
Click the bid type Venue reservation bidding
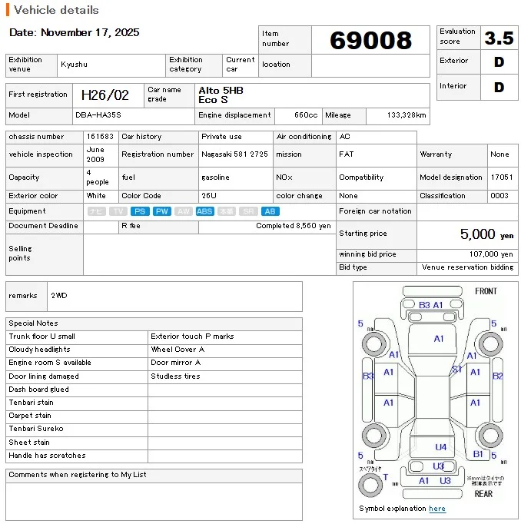(x=467, y=267)
